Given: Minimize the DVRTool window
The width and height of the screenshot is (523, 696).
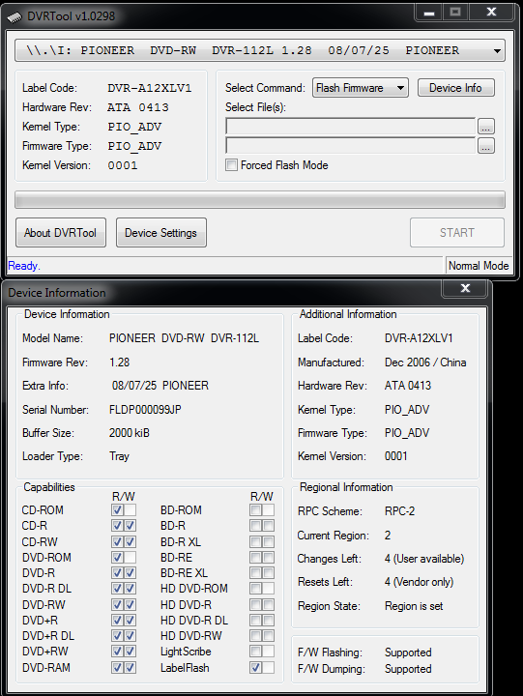Looking at the screenshot, I should [428, 13].
